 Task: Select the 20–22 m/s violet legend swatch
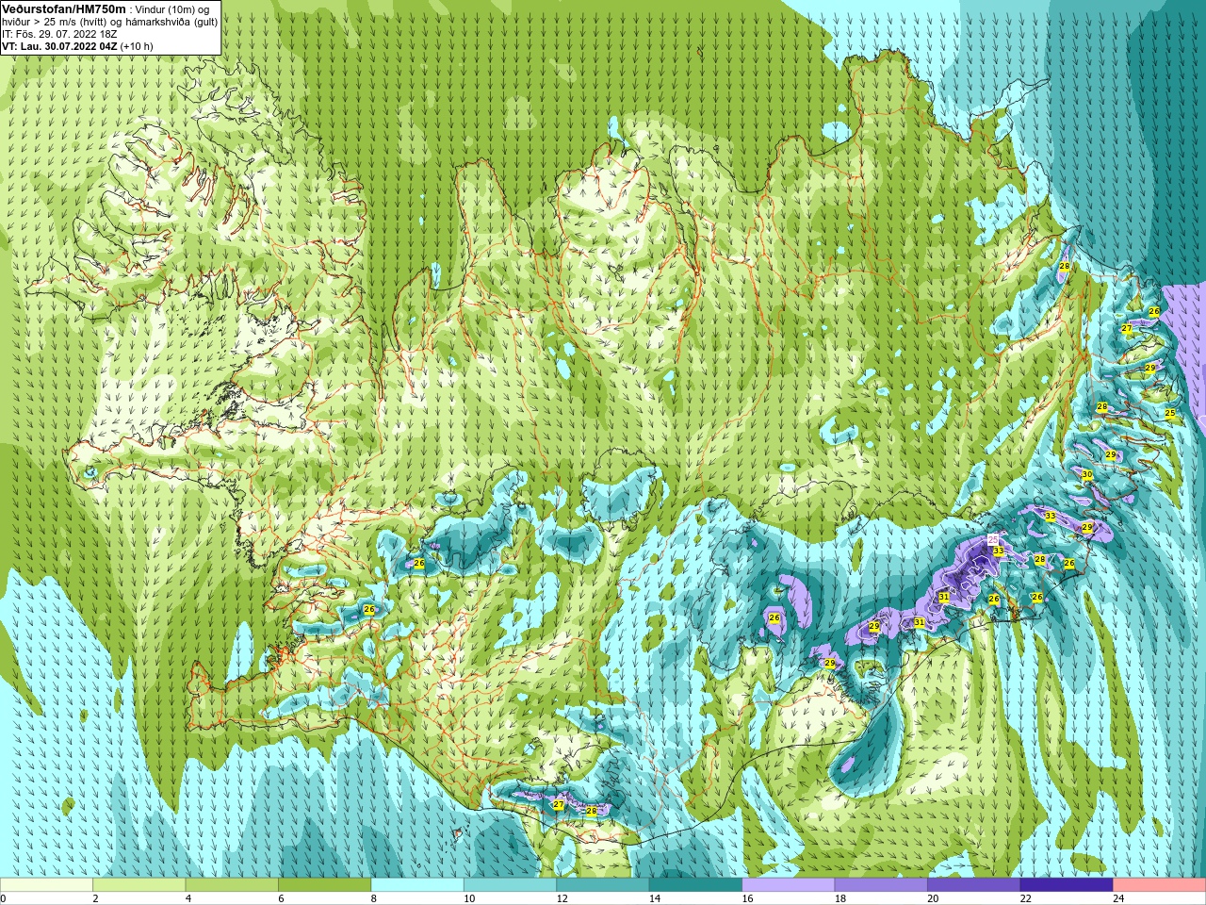[974, 885]
